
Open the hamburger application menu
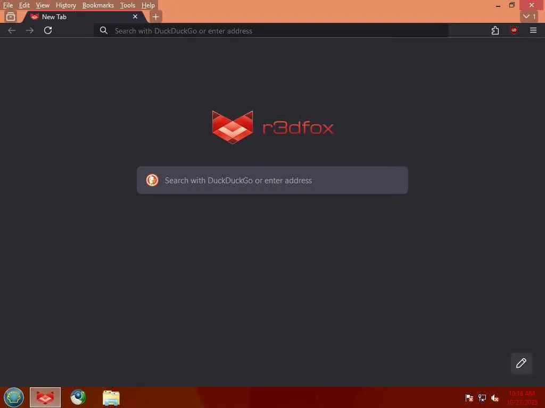533,30
